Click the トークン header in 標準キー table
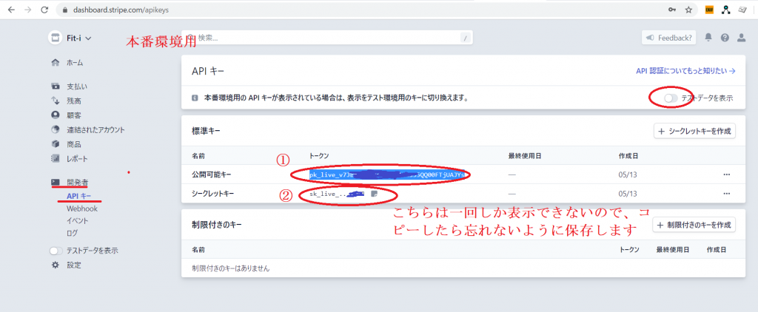Screen dimensions: 758x312 319,156
